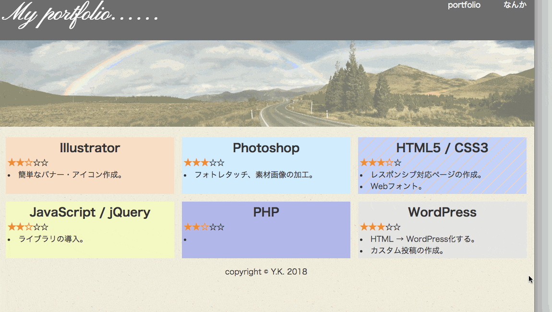Click the PHP star rating

[x=204, y=227]
